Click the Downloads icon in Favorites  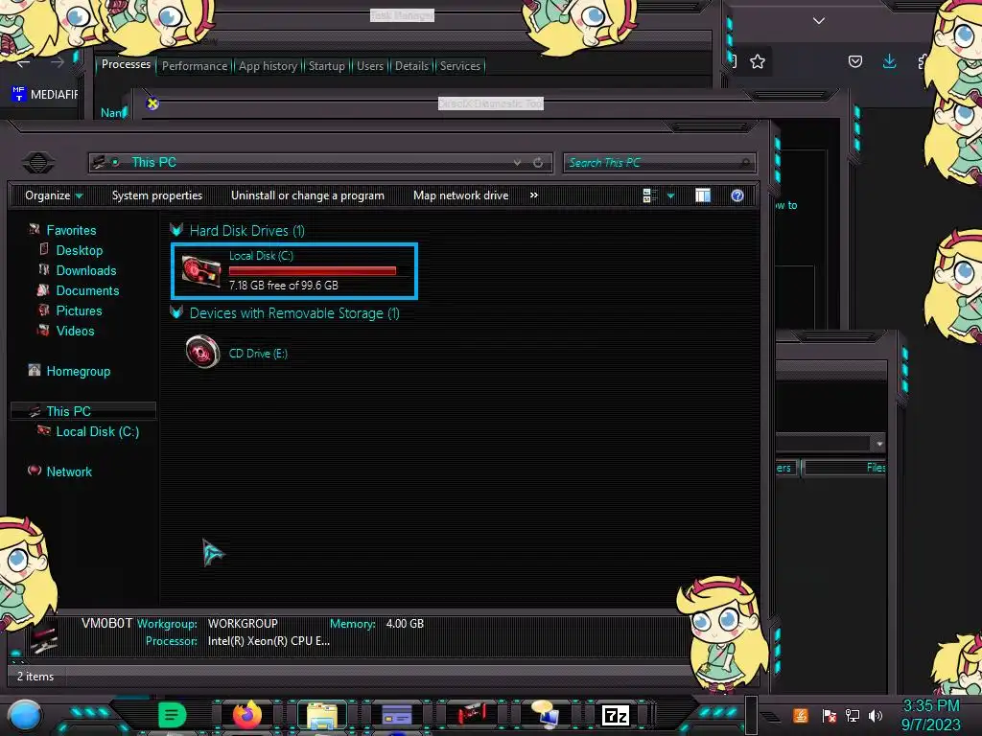tap(44, 269)
